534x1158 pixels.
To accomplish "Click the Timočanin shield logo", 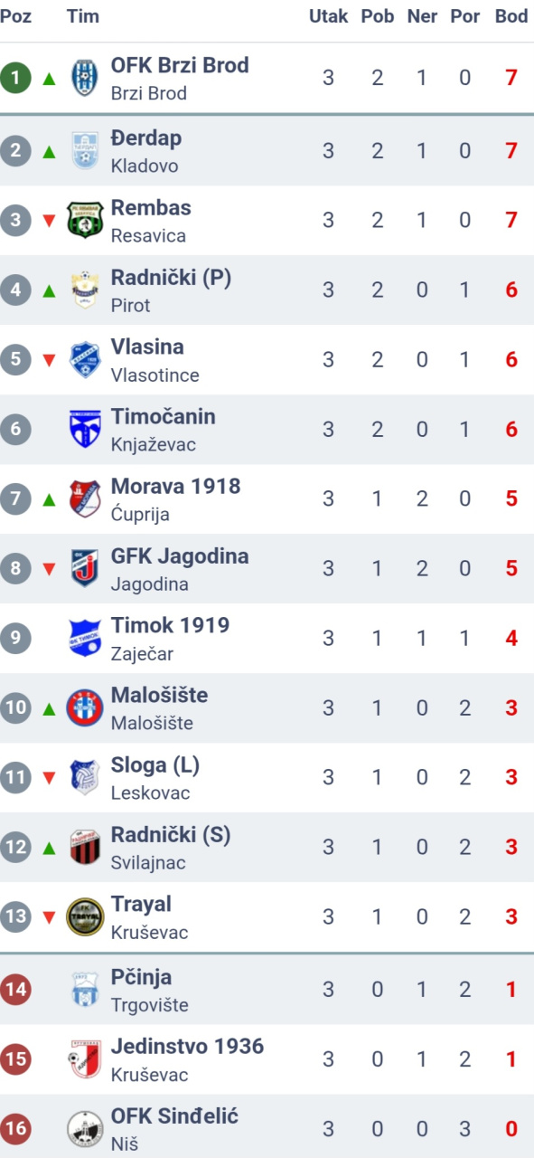I will coord(85,429).
